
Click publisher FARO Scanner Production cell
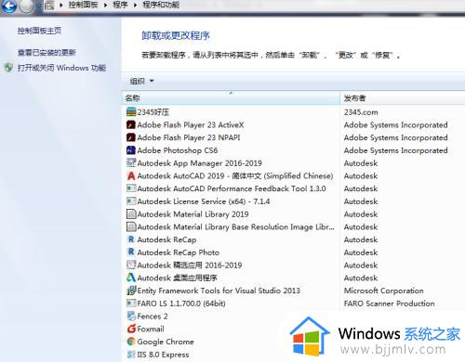(389, 304)
